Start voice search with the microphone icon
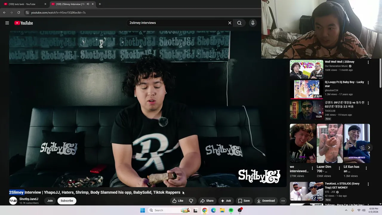The height and width of the screenshot is (215, 382). click(253, 23)
